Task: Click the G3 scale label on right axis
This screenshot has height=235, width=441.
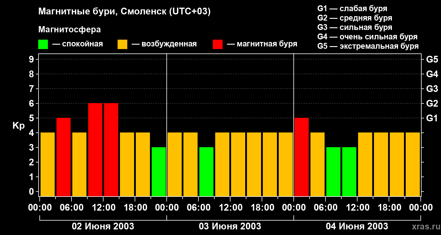Action: (432, 89)
